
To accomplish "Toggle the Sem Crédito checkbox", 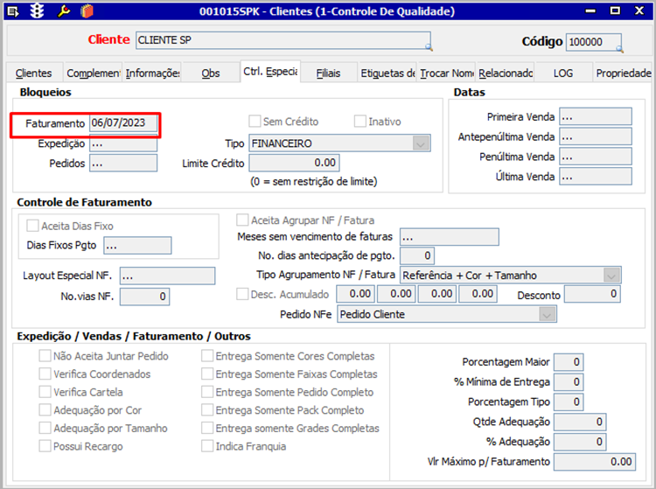I will [255, 122].
